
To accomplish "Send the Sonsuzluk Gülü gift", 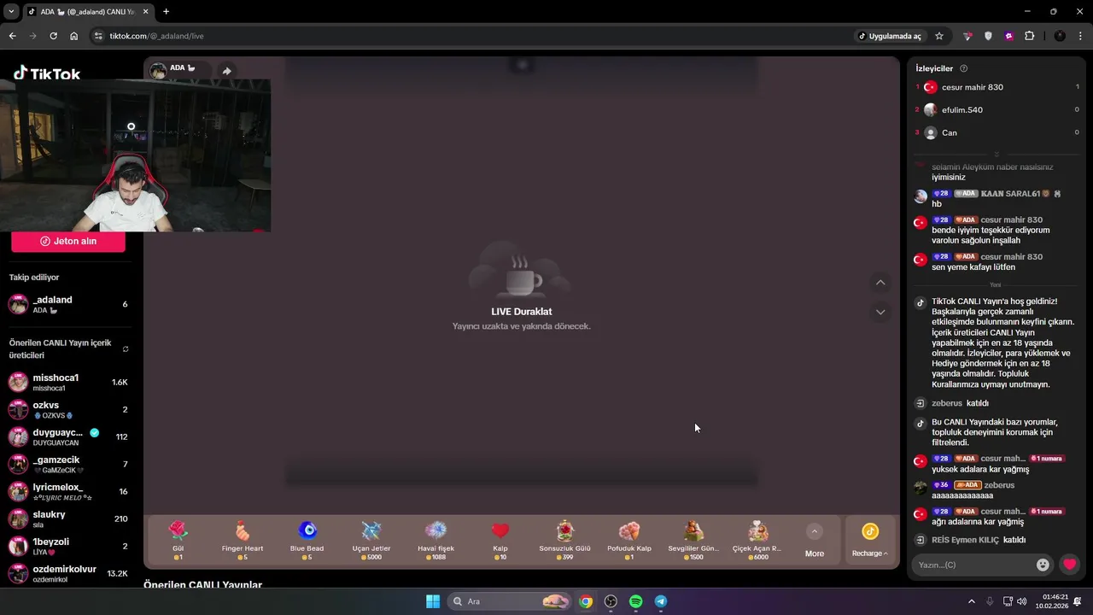I will pyautogui.click(x=564, y=540).
